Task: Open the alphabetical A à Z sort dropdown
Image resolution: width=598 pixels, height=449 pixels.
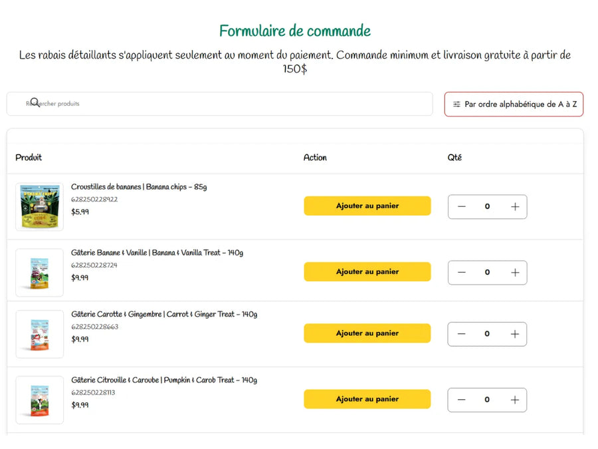Action: point(514,104)
